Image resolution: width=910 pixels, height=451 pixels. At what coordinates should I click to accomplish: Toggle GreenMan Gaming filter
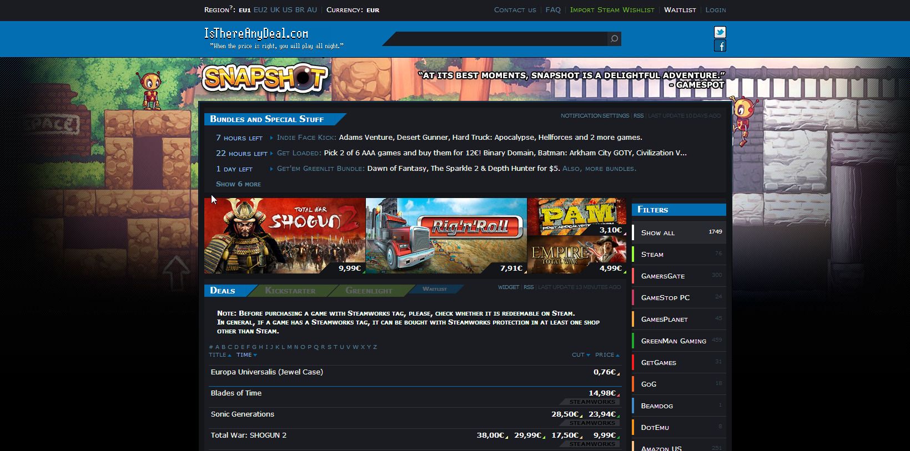coord(678,341)
